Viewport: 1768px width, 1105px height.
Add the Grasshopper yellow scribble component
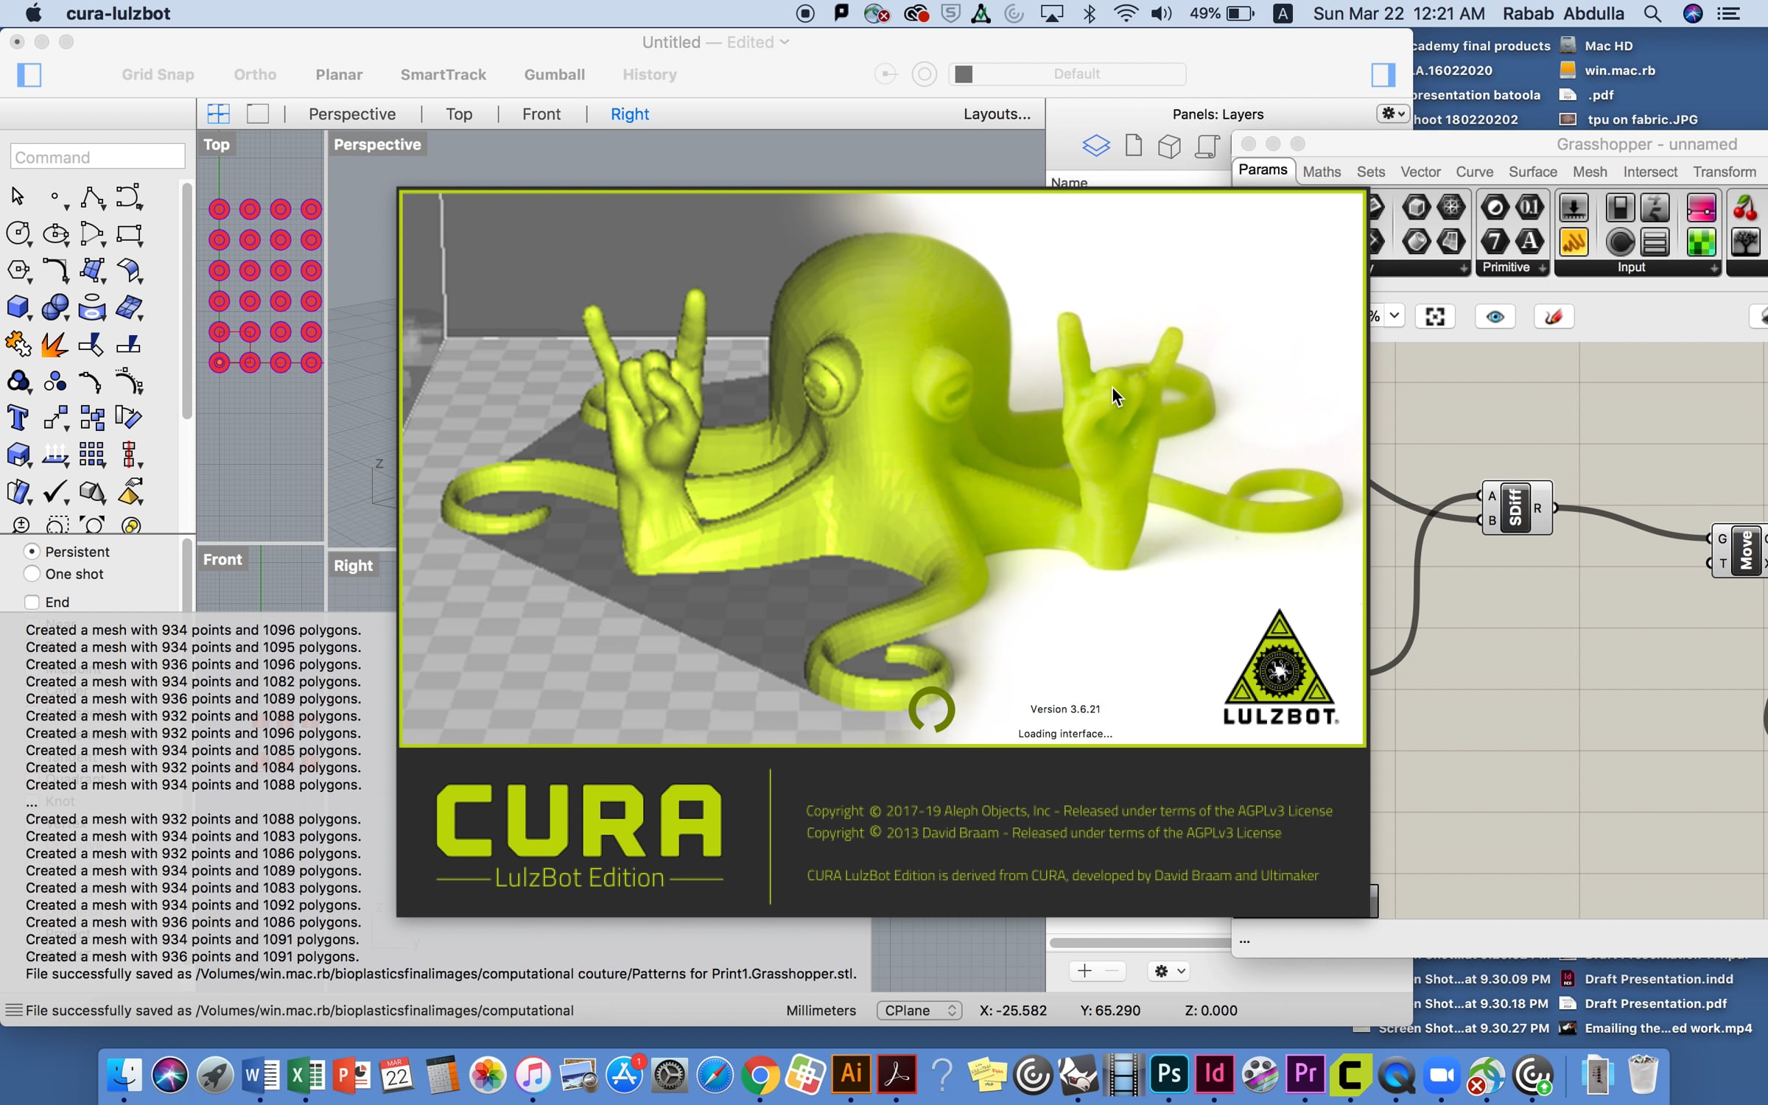(1574, 241)
